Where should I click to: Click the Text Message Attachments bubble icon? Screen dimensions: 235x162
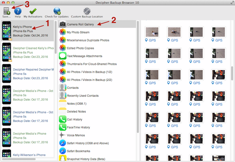[x=63, y=56]
